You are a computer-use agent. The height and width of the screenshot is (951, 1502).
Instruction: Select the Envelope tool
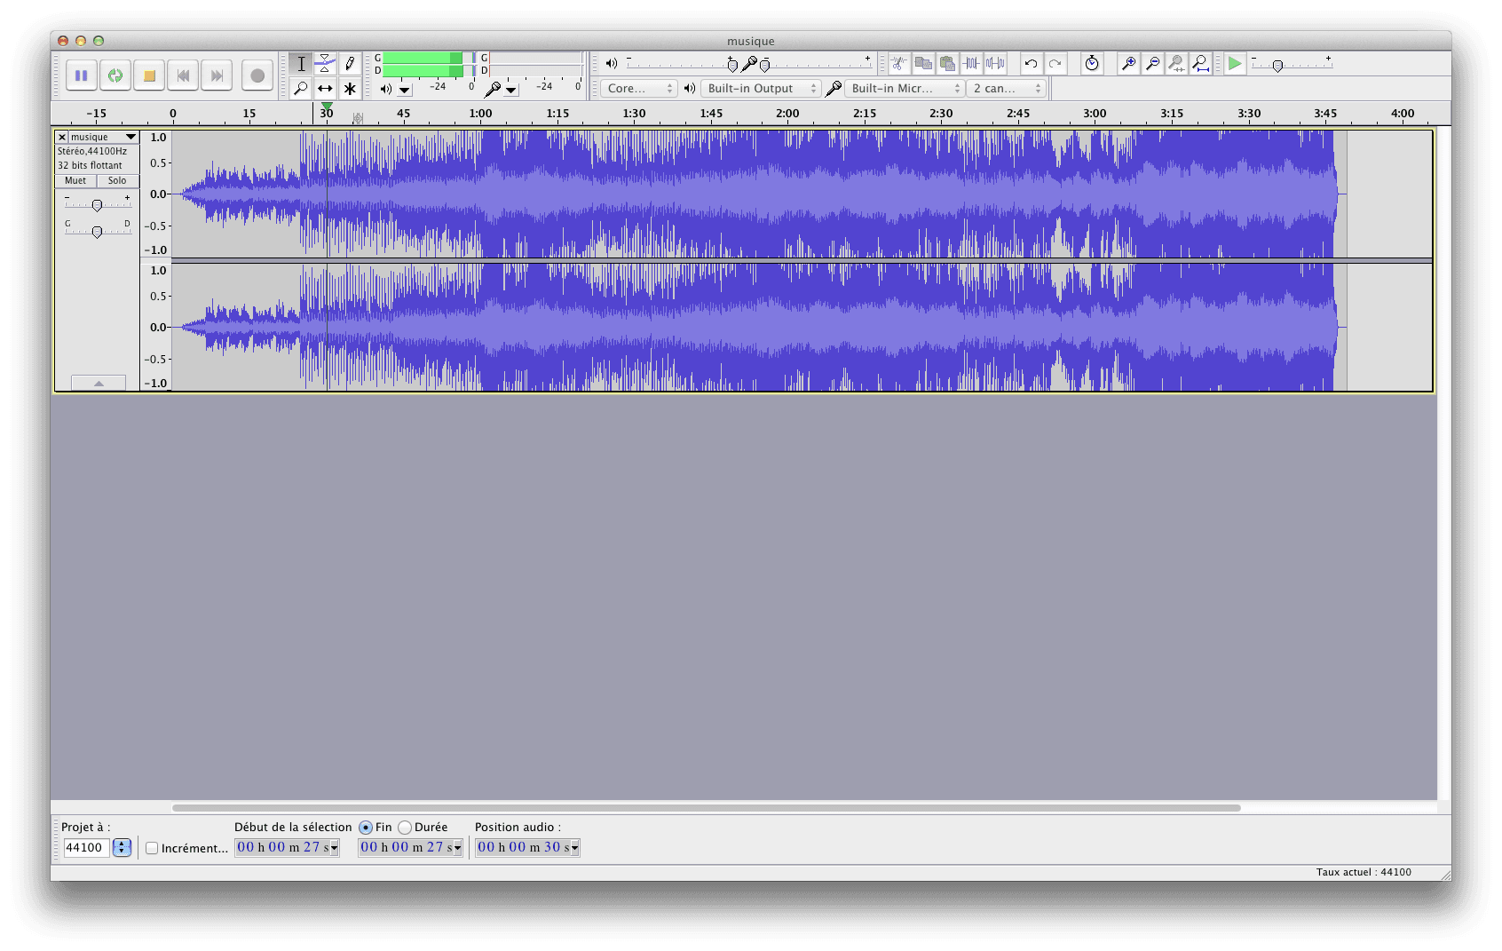pos(325,63)
